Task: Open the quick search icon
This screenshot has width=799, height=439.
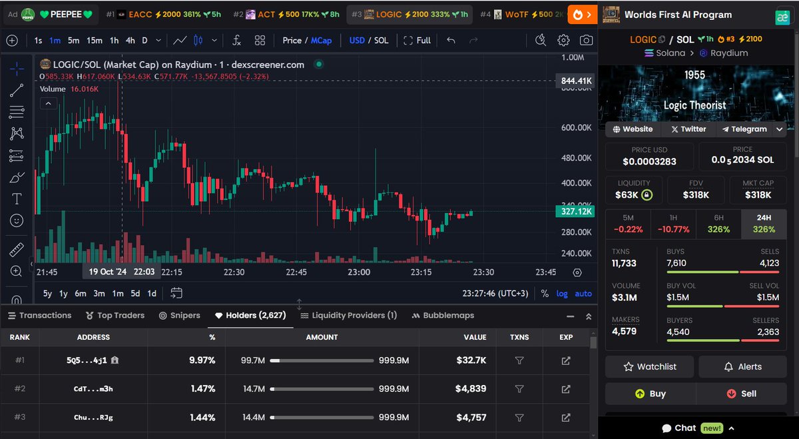Action: (x=541, y=41)
